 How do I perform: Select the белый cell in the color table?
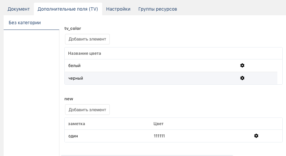point(74,66)
